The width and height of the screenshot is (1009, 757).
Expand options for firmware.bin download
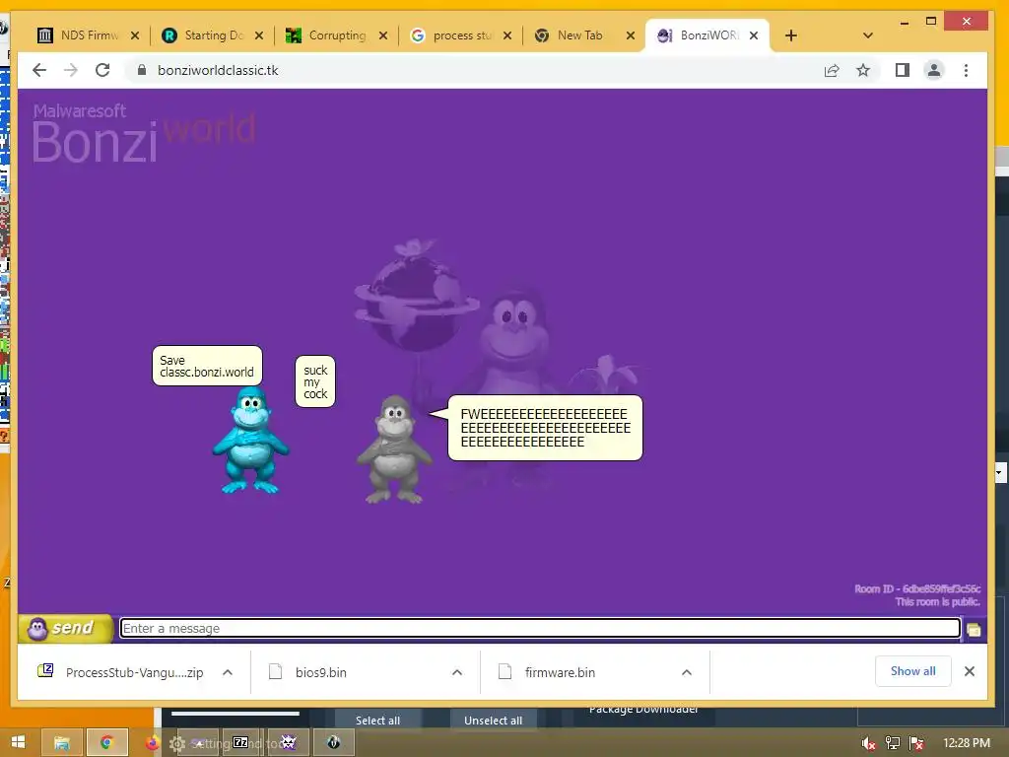687,672
